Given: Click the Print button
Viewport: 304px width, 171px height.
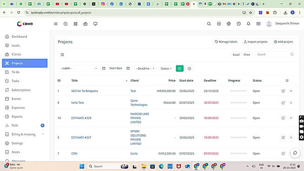Looking at the screenshot, I should 247,55.
